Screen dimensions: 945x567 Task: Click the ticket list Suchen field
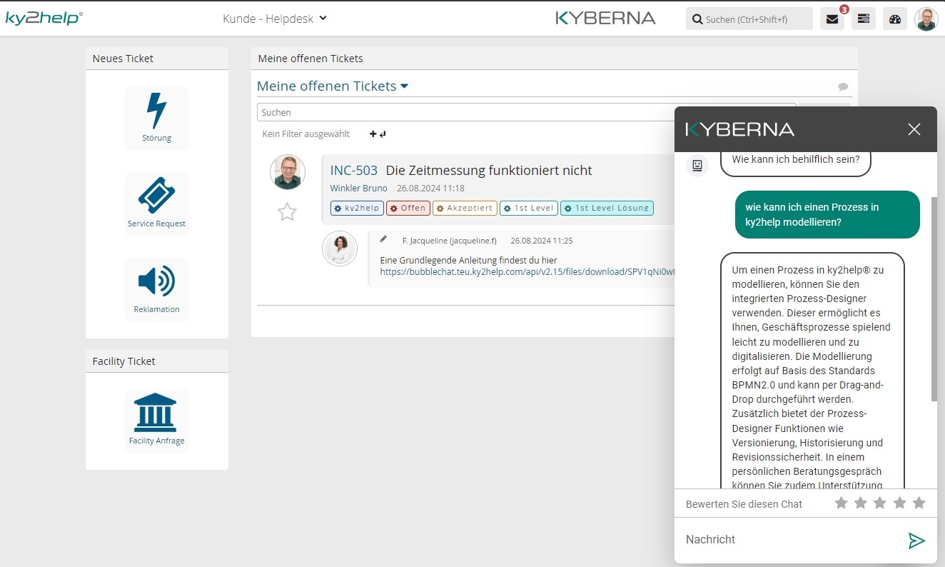point(526,112)
